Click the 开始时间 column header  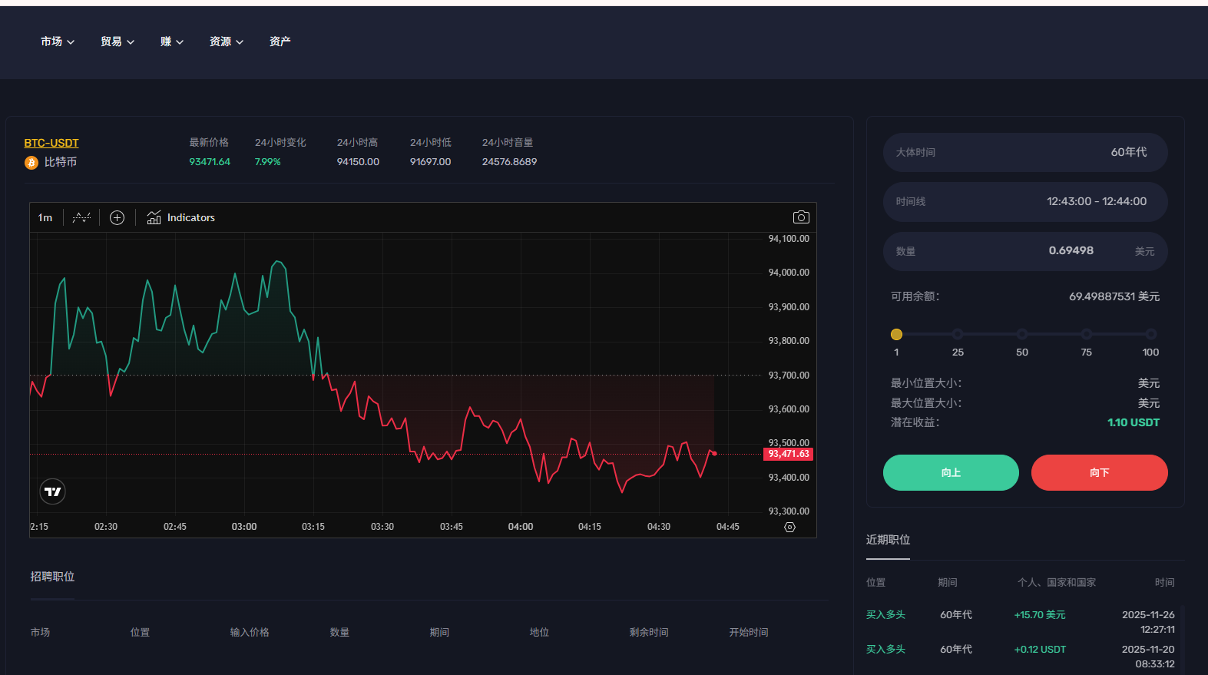(x=749, y=633)
